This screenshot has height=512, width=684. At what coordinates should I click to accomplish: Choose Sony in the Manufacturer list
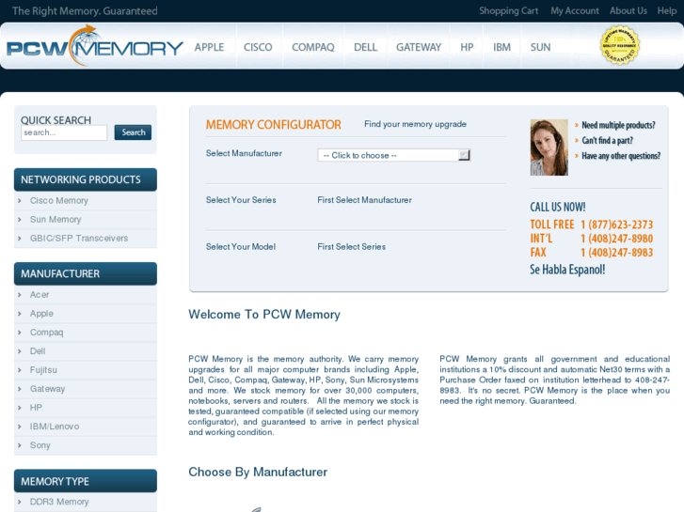click(x=40, y=445)
